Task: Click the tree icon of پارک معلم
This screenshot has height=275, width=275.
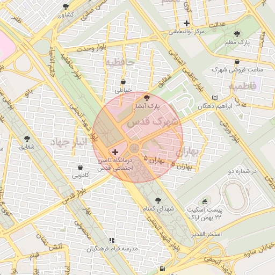Action: click(237, 34)
